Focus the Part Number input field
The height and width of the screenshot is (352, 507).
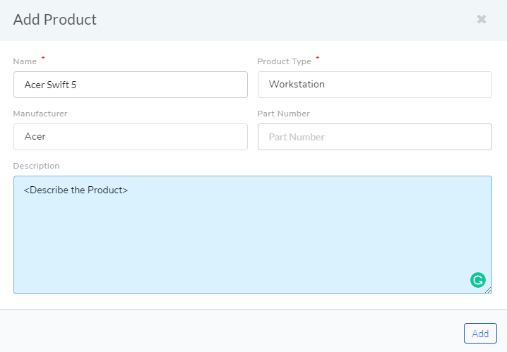point(375,137)
